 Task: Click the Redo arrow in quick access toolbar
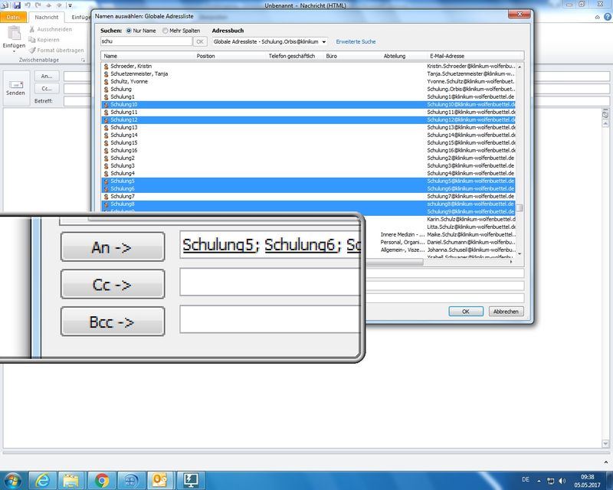[x=38, y=5]
